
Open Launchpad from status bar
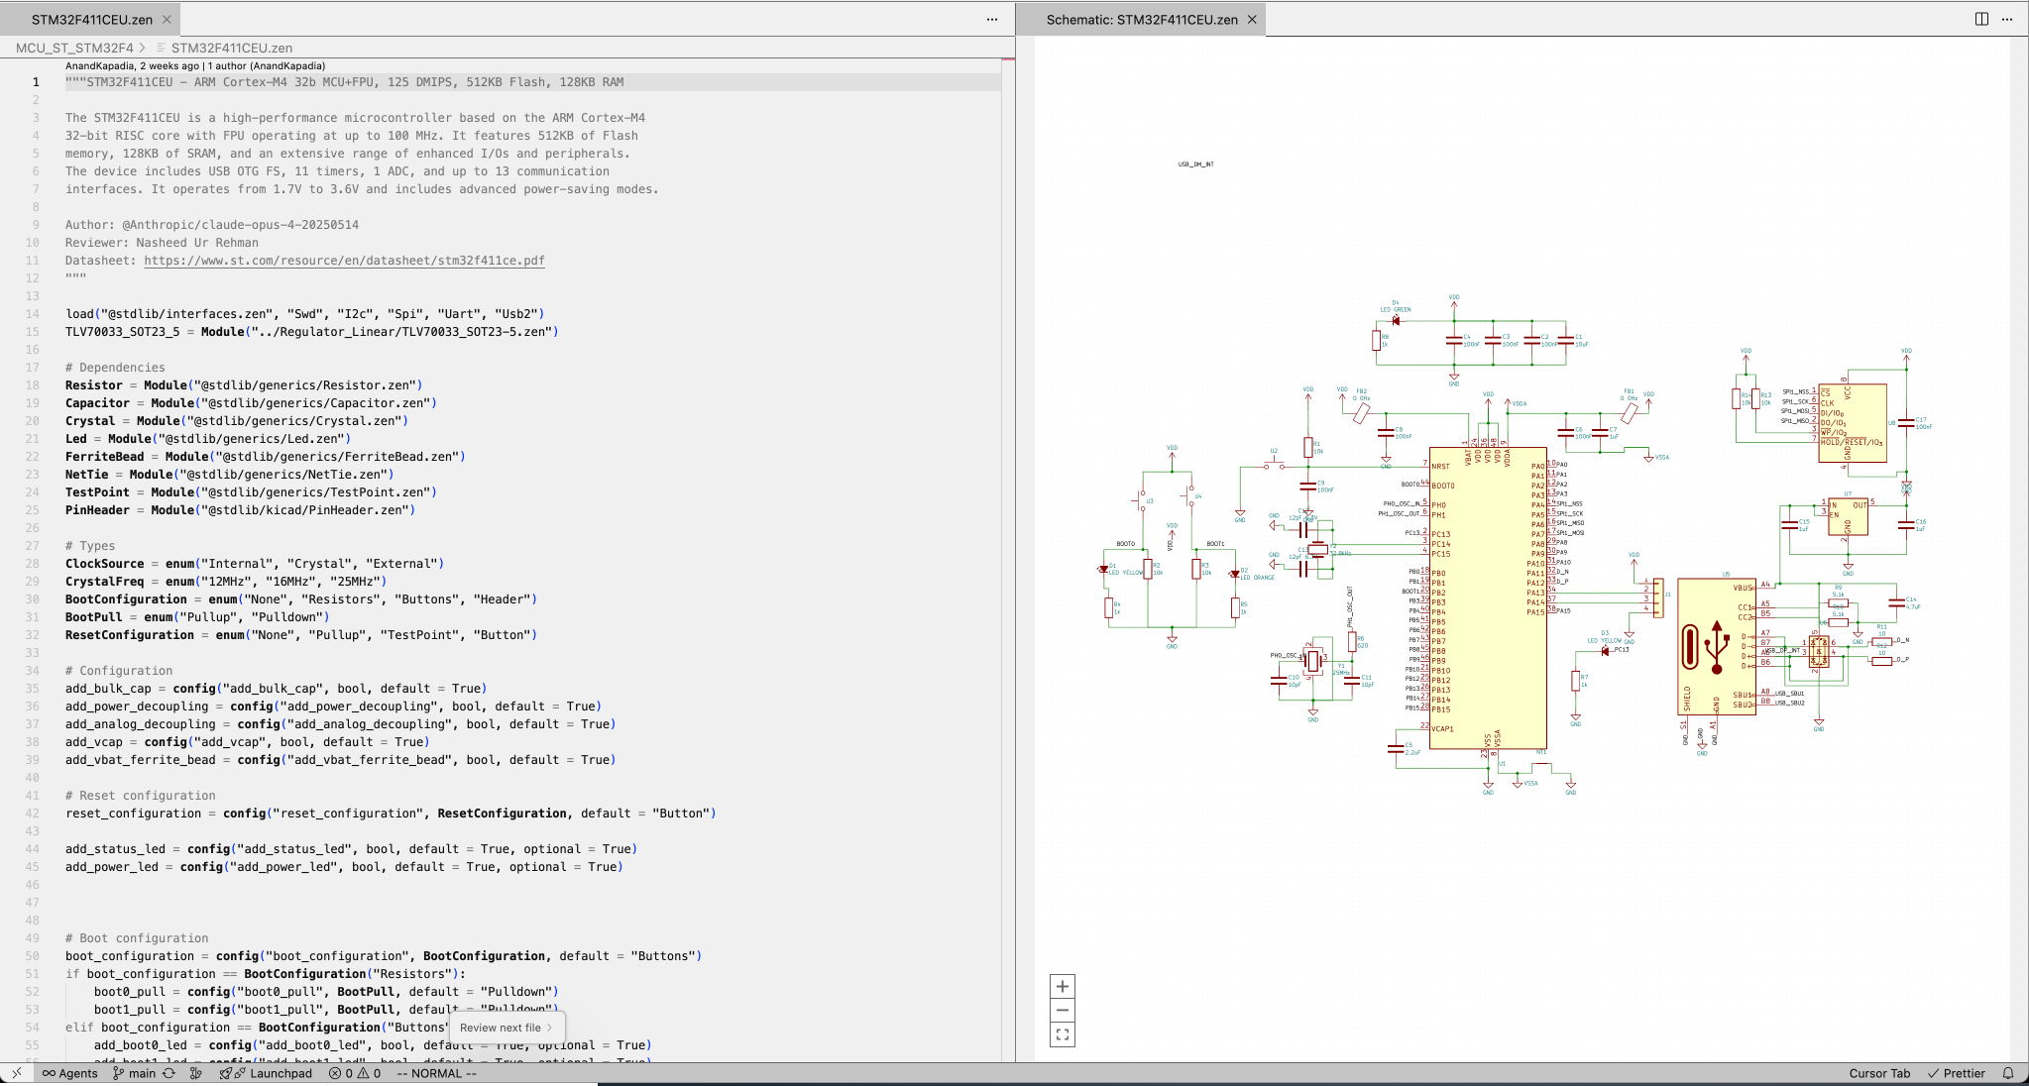[x=266, y=1073]
